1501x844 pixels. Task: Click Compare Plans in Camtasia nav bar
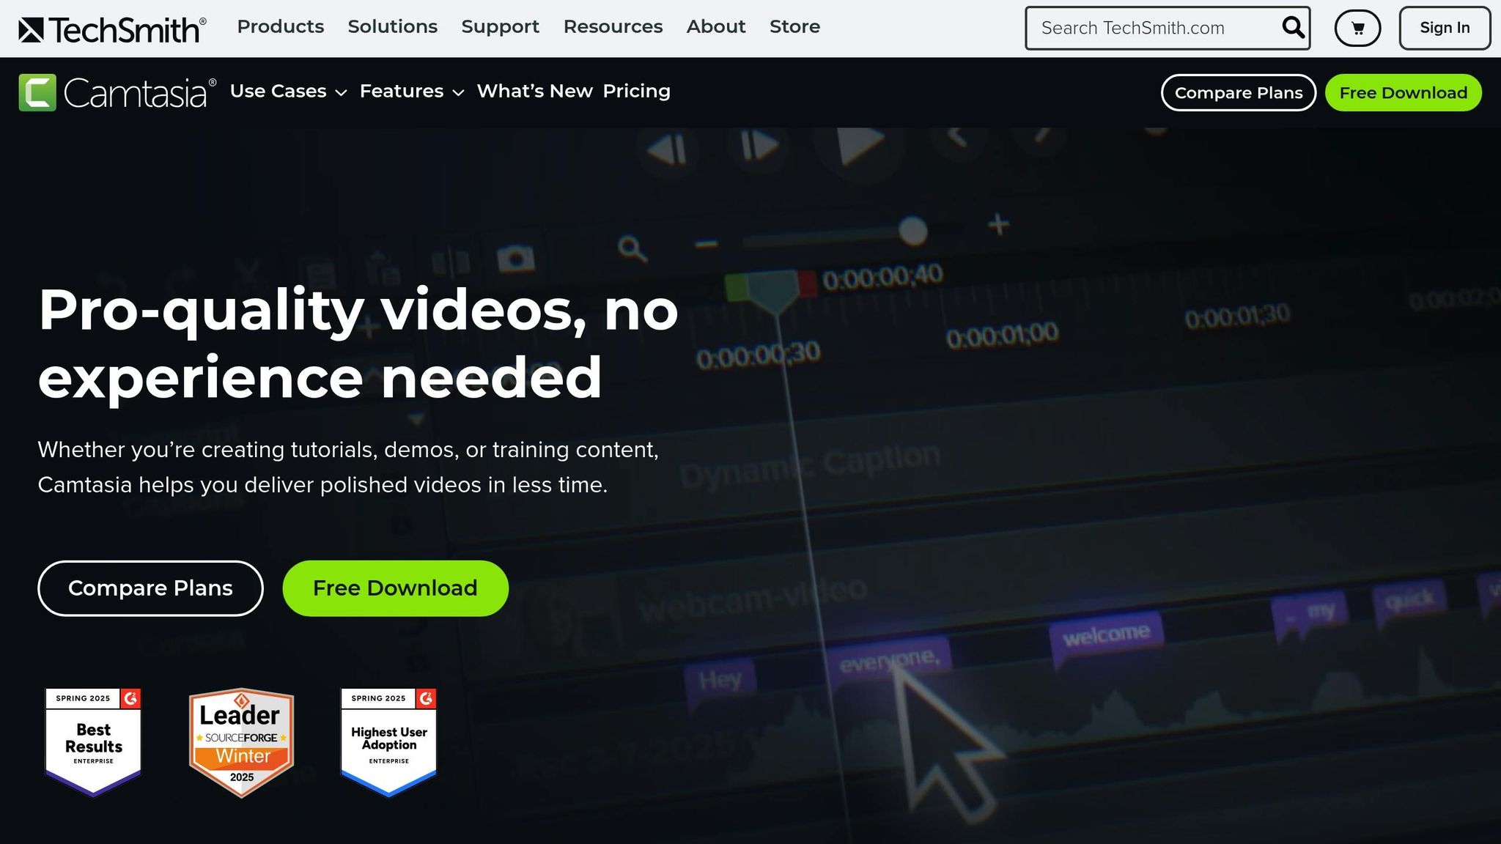[1239, 92]
